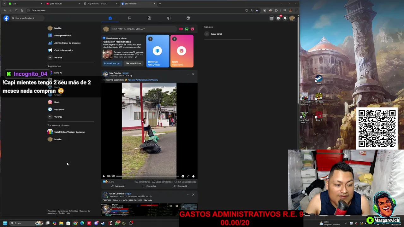Open the Pages flag tab
The width and height of the screenshot is (404, 227).
(130, 18)
